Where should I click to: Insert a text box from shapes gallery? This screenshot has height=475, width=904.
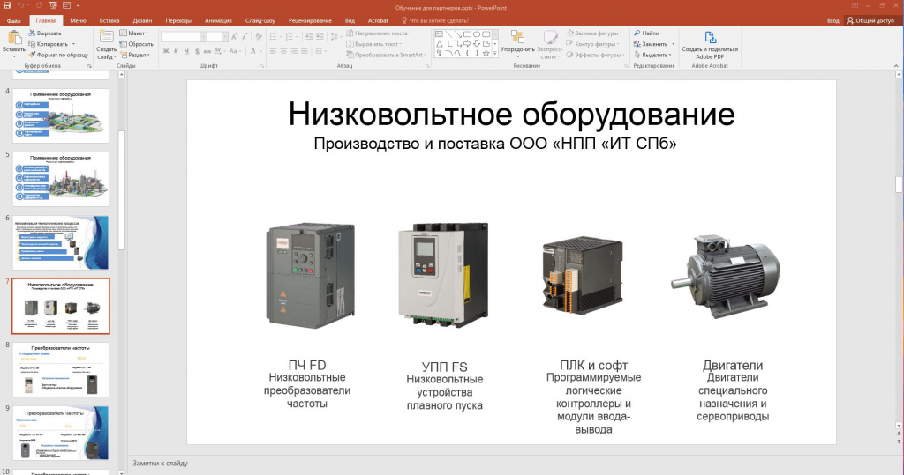[440, 34]
